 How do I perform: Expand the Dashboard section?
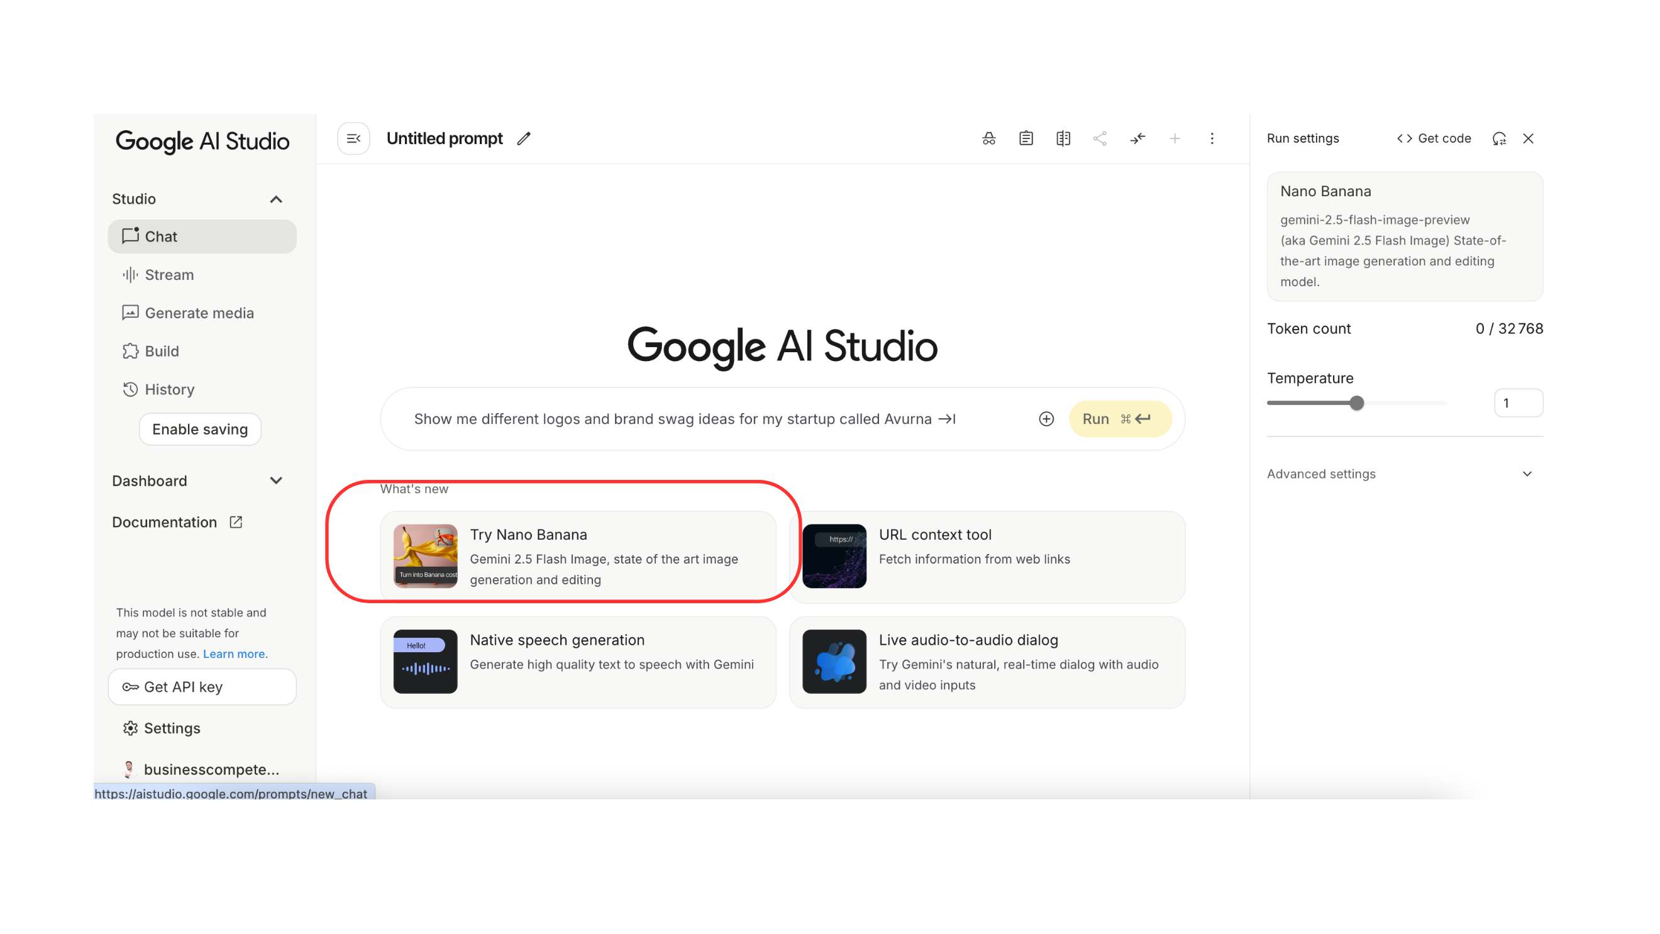(276, 481)
